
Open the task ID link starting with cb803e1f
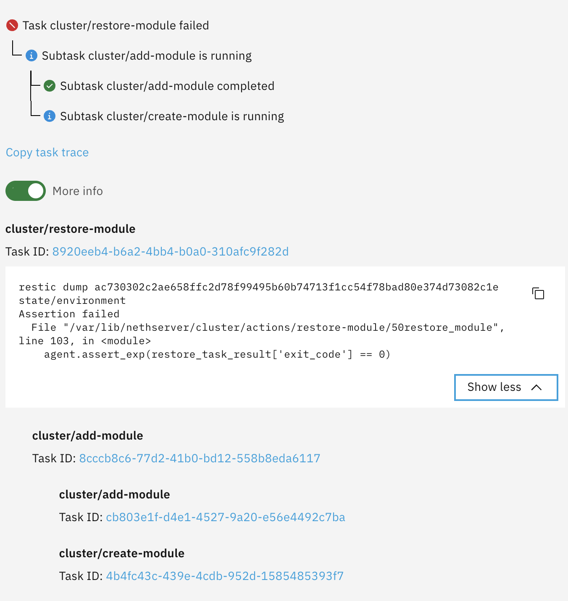point(226,517)
